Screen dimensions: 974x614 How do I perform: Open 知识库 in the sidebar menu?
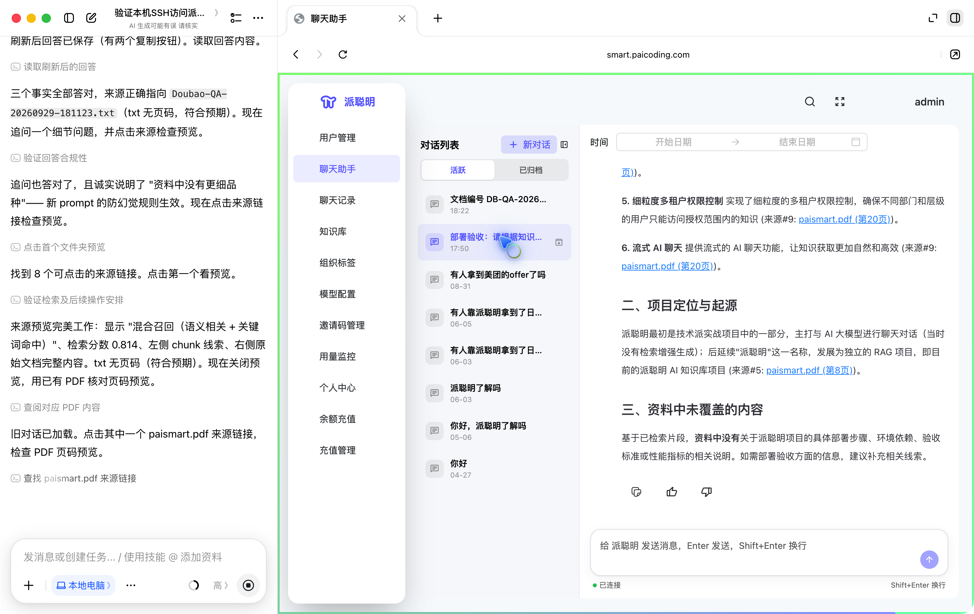click(x=333, y=231)
